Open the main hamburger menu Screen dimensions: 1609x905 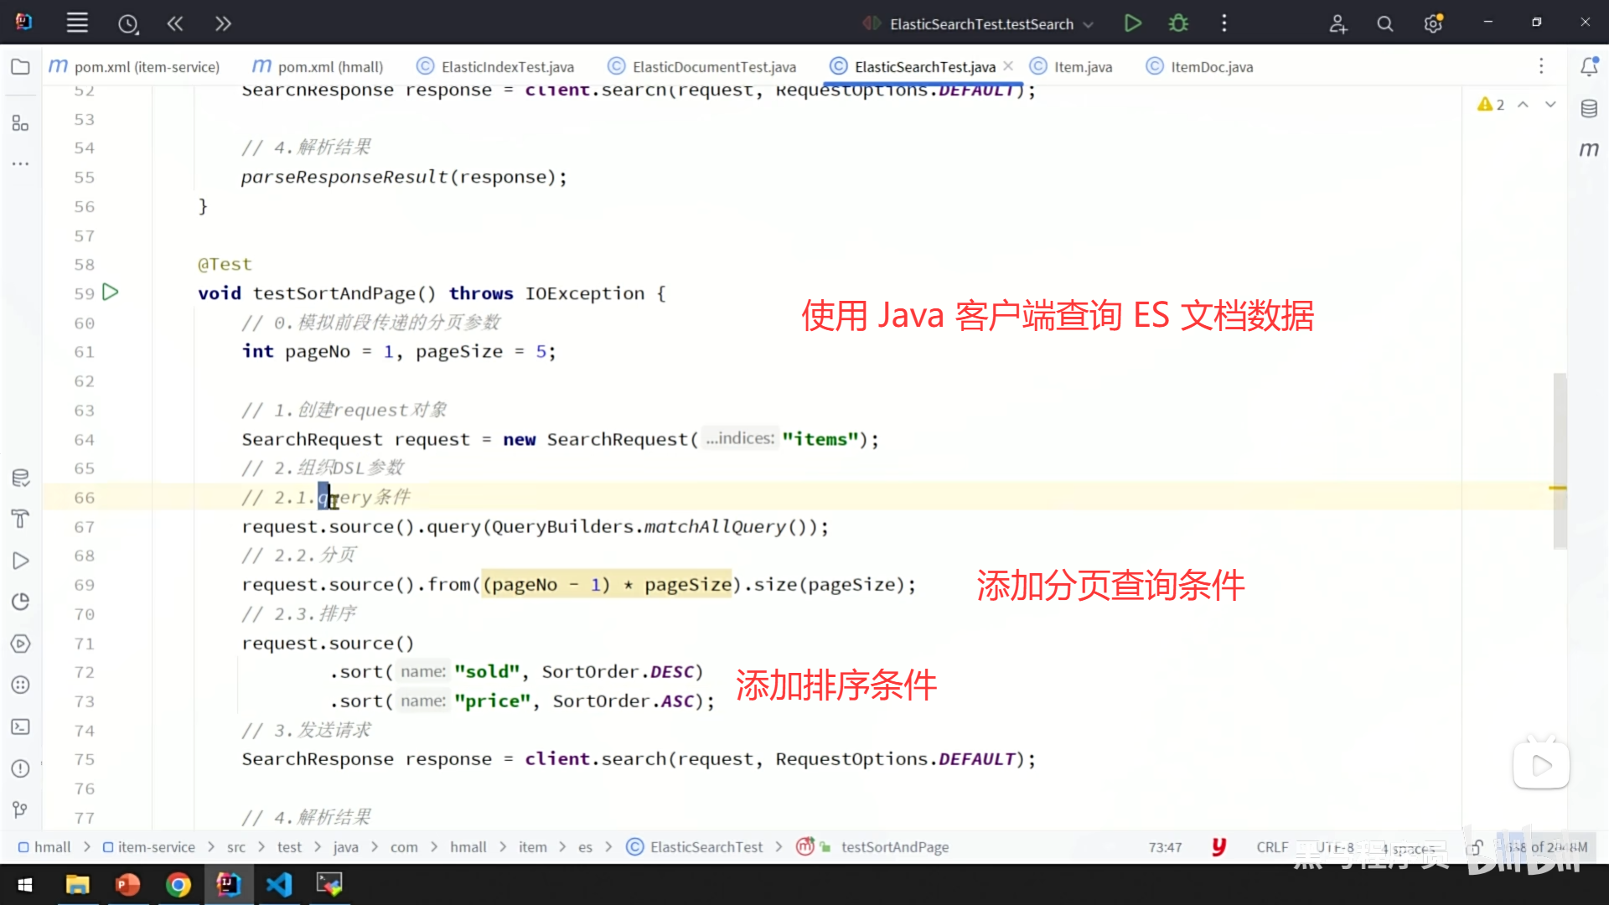[x=77, y=23]
